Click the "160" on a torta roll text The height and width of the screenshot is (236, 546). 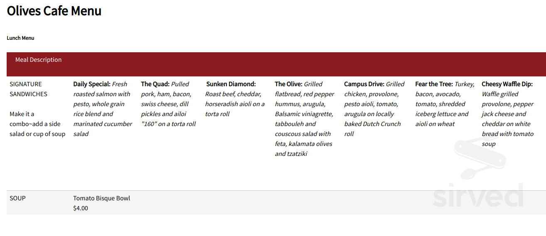click(x=168, y=124)
